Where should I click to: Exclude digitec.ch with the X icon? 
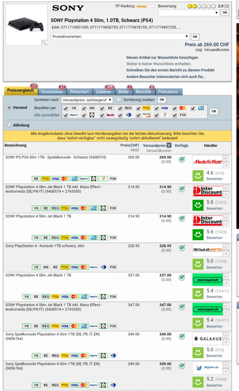click(226, 372)
